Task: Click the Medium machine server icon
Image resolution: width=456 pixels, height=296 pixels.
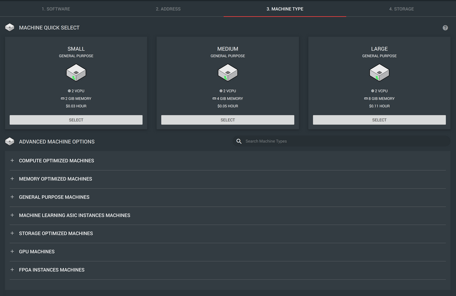Action: pos(228,72)
